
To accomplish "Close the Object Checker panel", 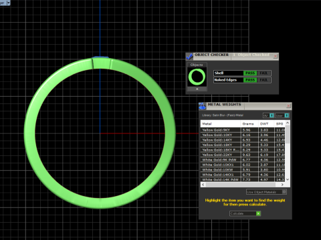I will click(276, 56).
